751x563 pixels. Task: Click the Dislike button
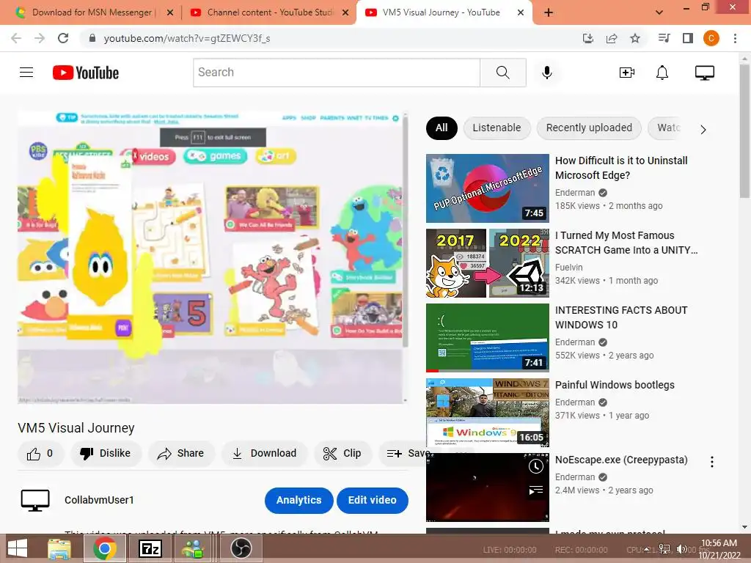pyautogui.click(x=106, y=453)
